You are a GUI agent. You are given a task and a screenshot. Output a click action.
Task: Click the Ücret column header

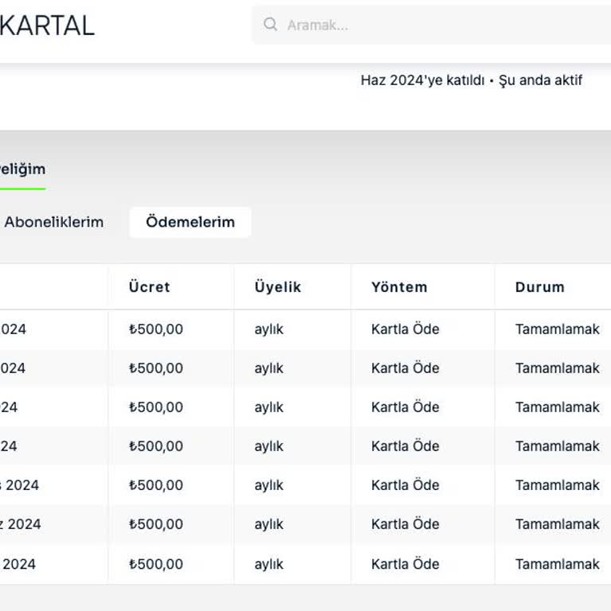150,287
